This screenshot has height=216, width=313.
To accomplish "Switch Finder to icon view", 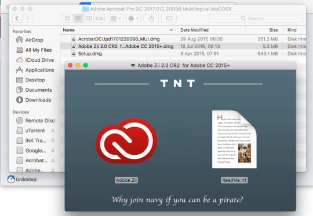I will 67,18.
